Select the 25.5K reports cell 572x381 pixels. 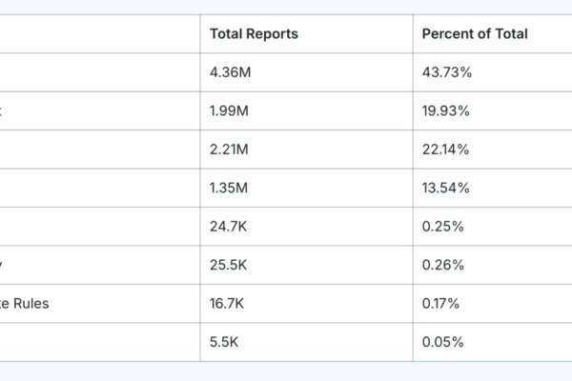[228, 265]
